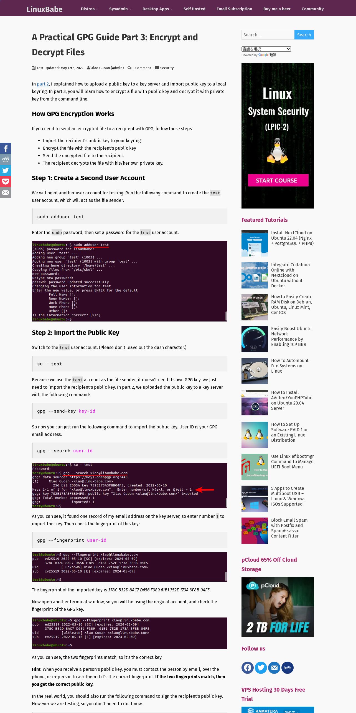Open Buy me a beer page

tap(277, 9)
